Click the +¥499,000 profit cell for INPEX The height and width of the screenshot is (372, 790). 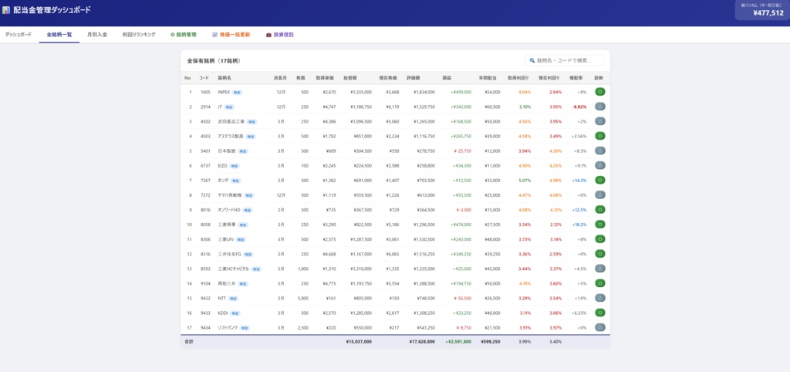[x=461, y=93]
